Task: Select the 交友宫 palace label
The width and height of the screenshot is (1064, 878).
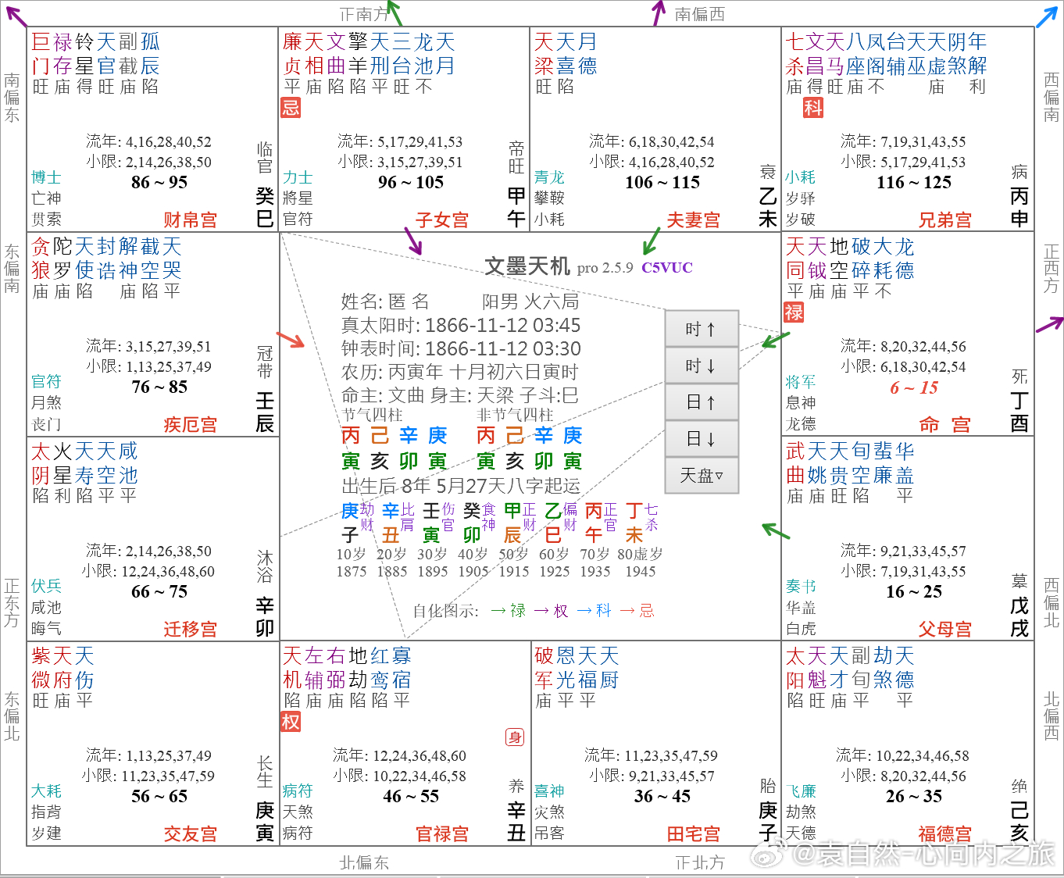Action: click(191, 834)
